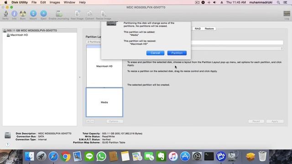
Task: Click the Revert button
Action: click(x=256, y=122)
